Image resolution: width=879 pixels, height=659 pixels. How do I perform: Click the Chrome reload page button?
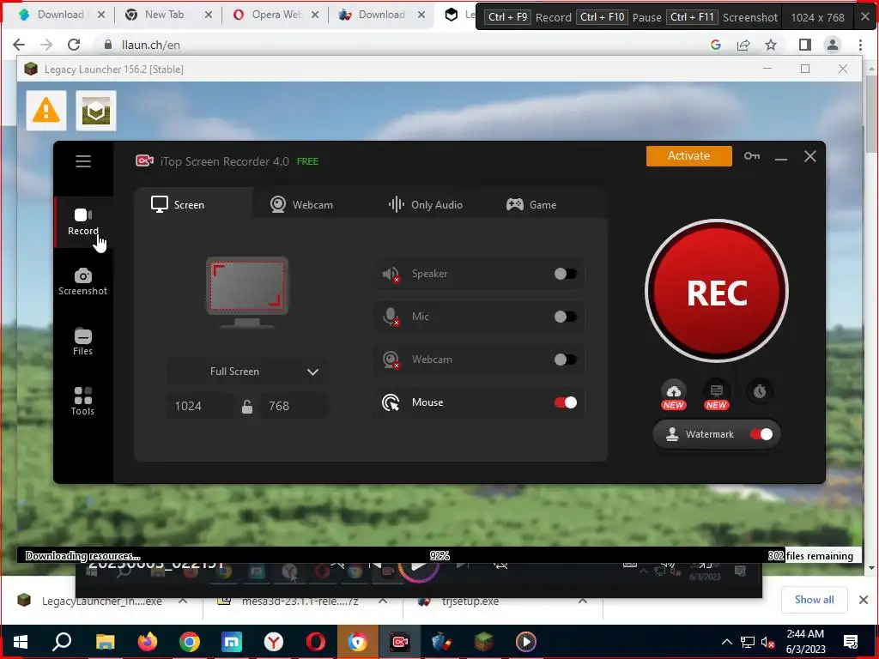pos(74,45)
